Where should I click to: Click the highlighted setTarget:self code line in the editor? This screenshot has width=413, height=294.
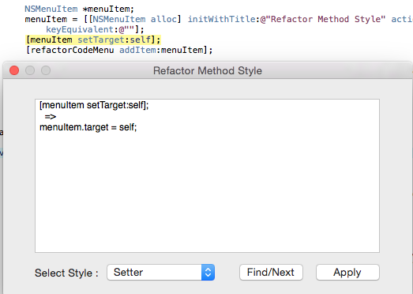click(93, 40)
